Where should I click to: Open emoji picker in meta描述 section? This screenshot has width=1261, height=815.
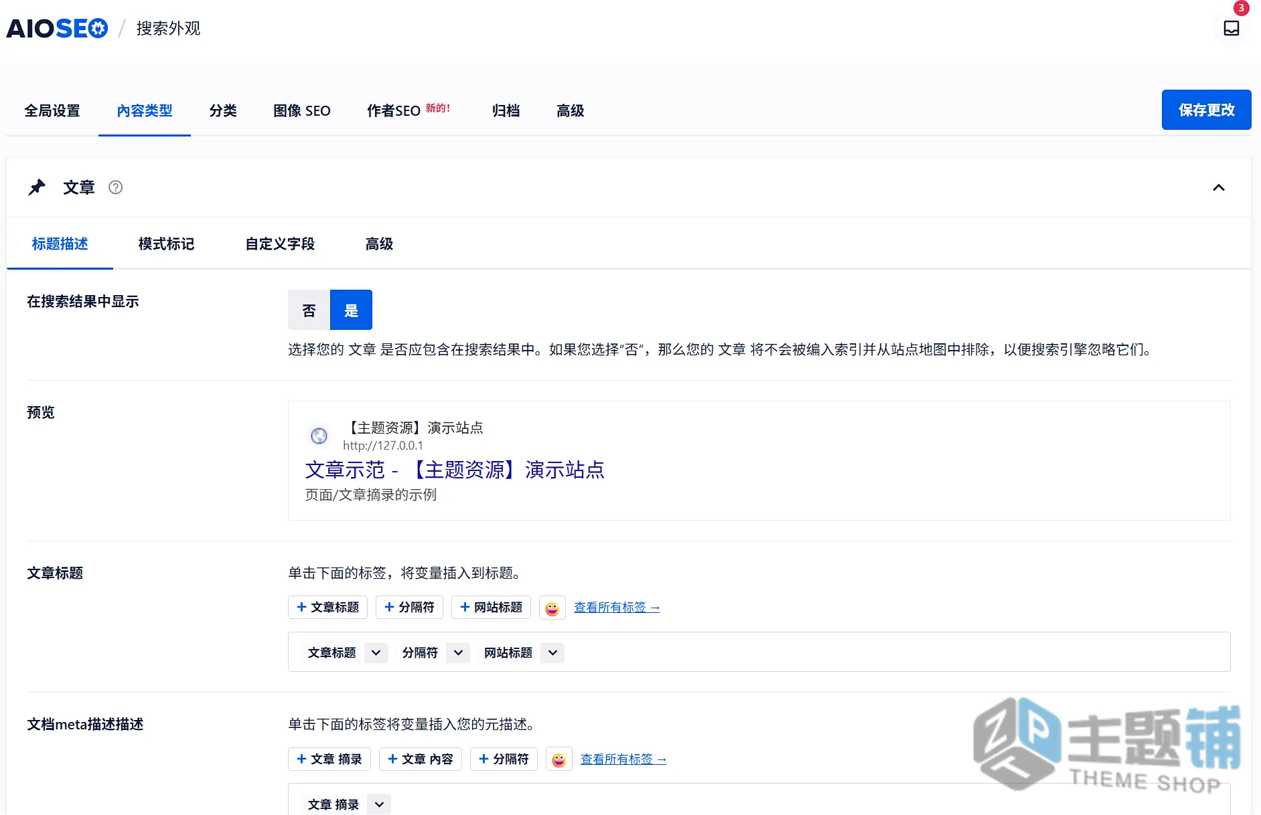pyautogui.click(x=559, y=759)
